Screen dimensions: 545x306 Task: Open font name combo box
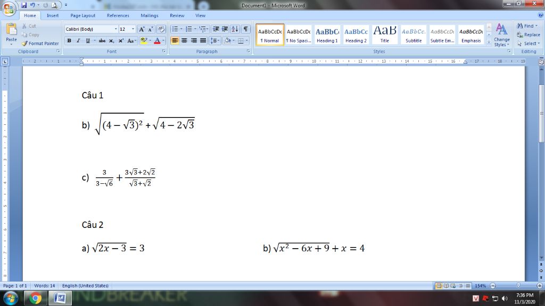point(91,29)
